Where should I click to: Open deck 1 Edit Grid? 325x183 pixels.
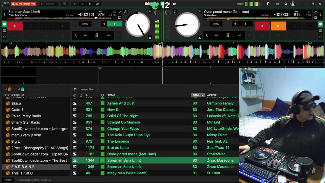click(70, 15)
